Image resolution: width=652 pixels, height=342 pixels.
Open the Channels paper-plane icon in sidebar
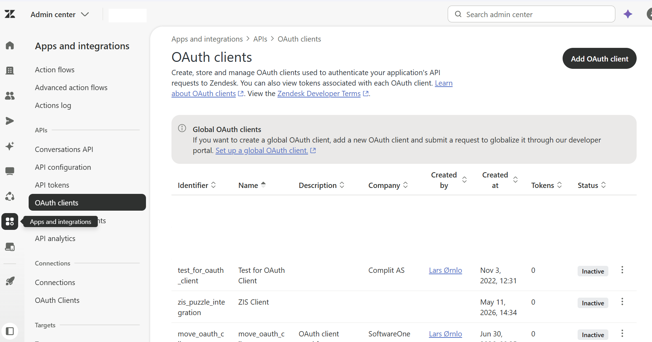coord(10,121)
